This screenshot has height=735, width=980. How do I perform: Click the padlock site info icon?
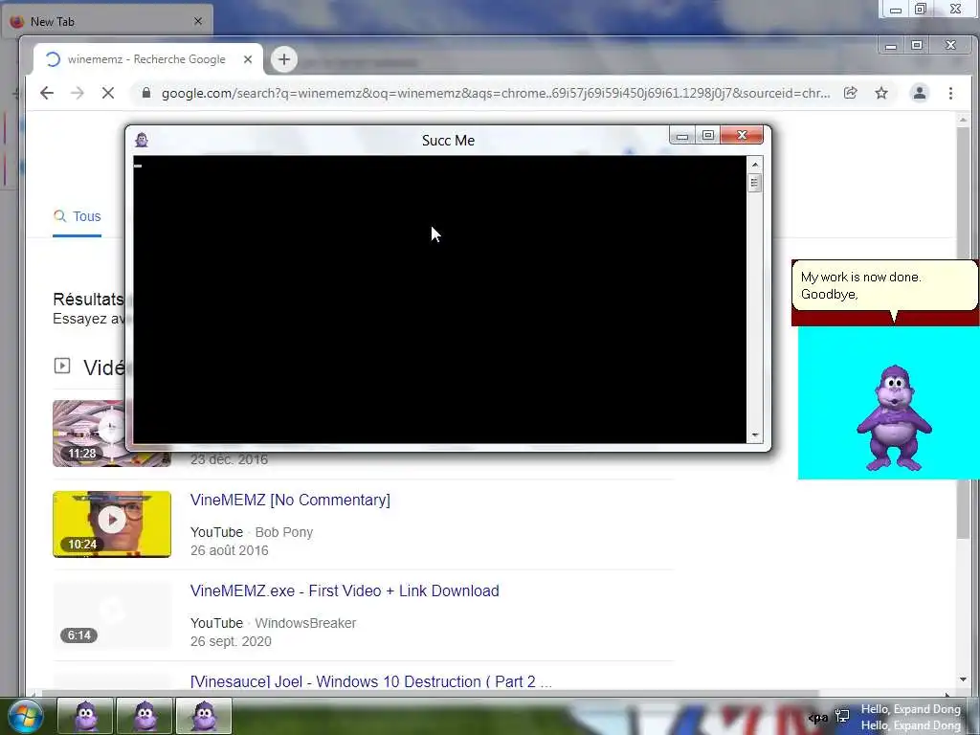(146, 93)
